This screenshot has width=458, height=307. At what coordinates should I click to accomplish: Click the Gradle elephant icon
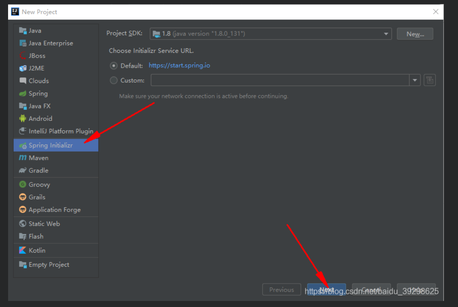pyautogui.click(x=23, y=170)
